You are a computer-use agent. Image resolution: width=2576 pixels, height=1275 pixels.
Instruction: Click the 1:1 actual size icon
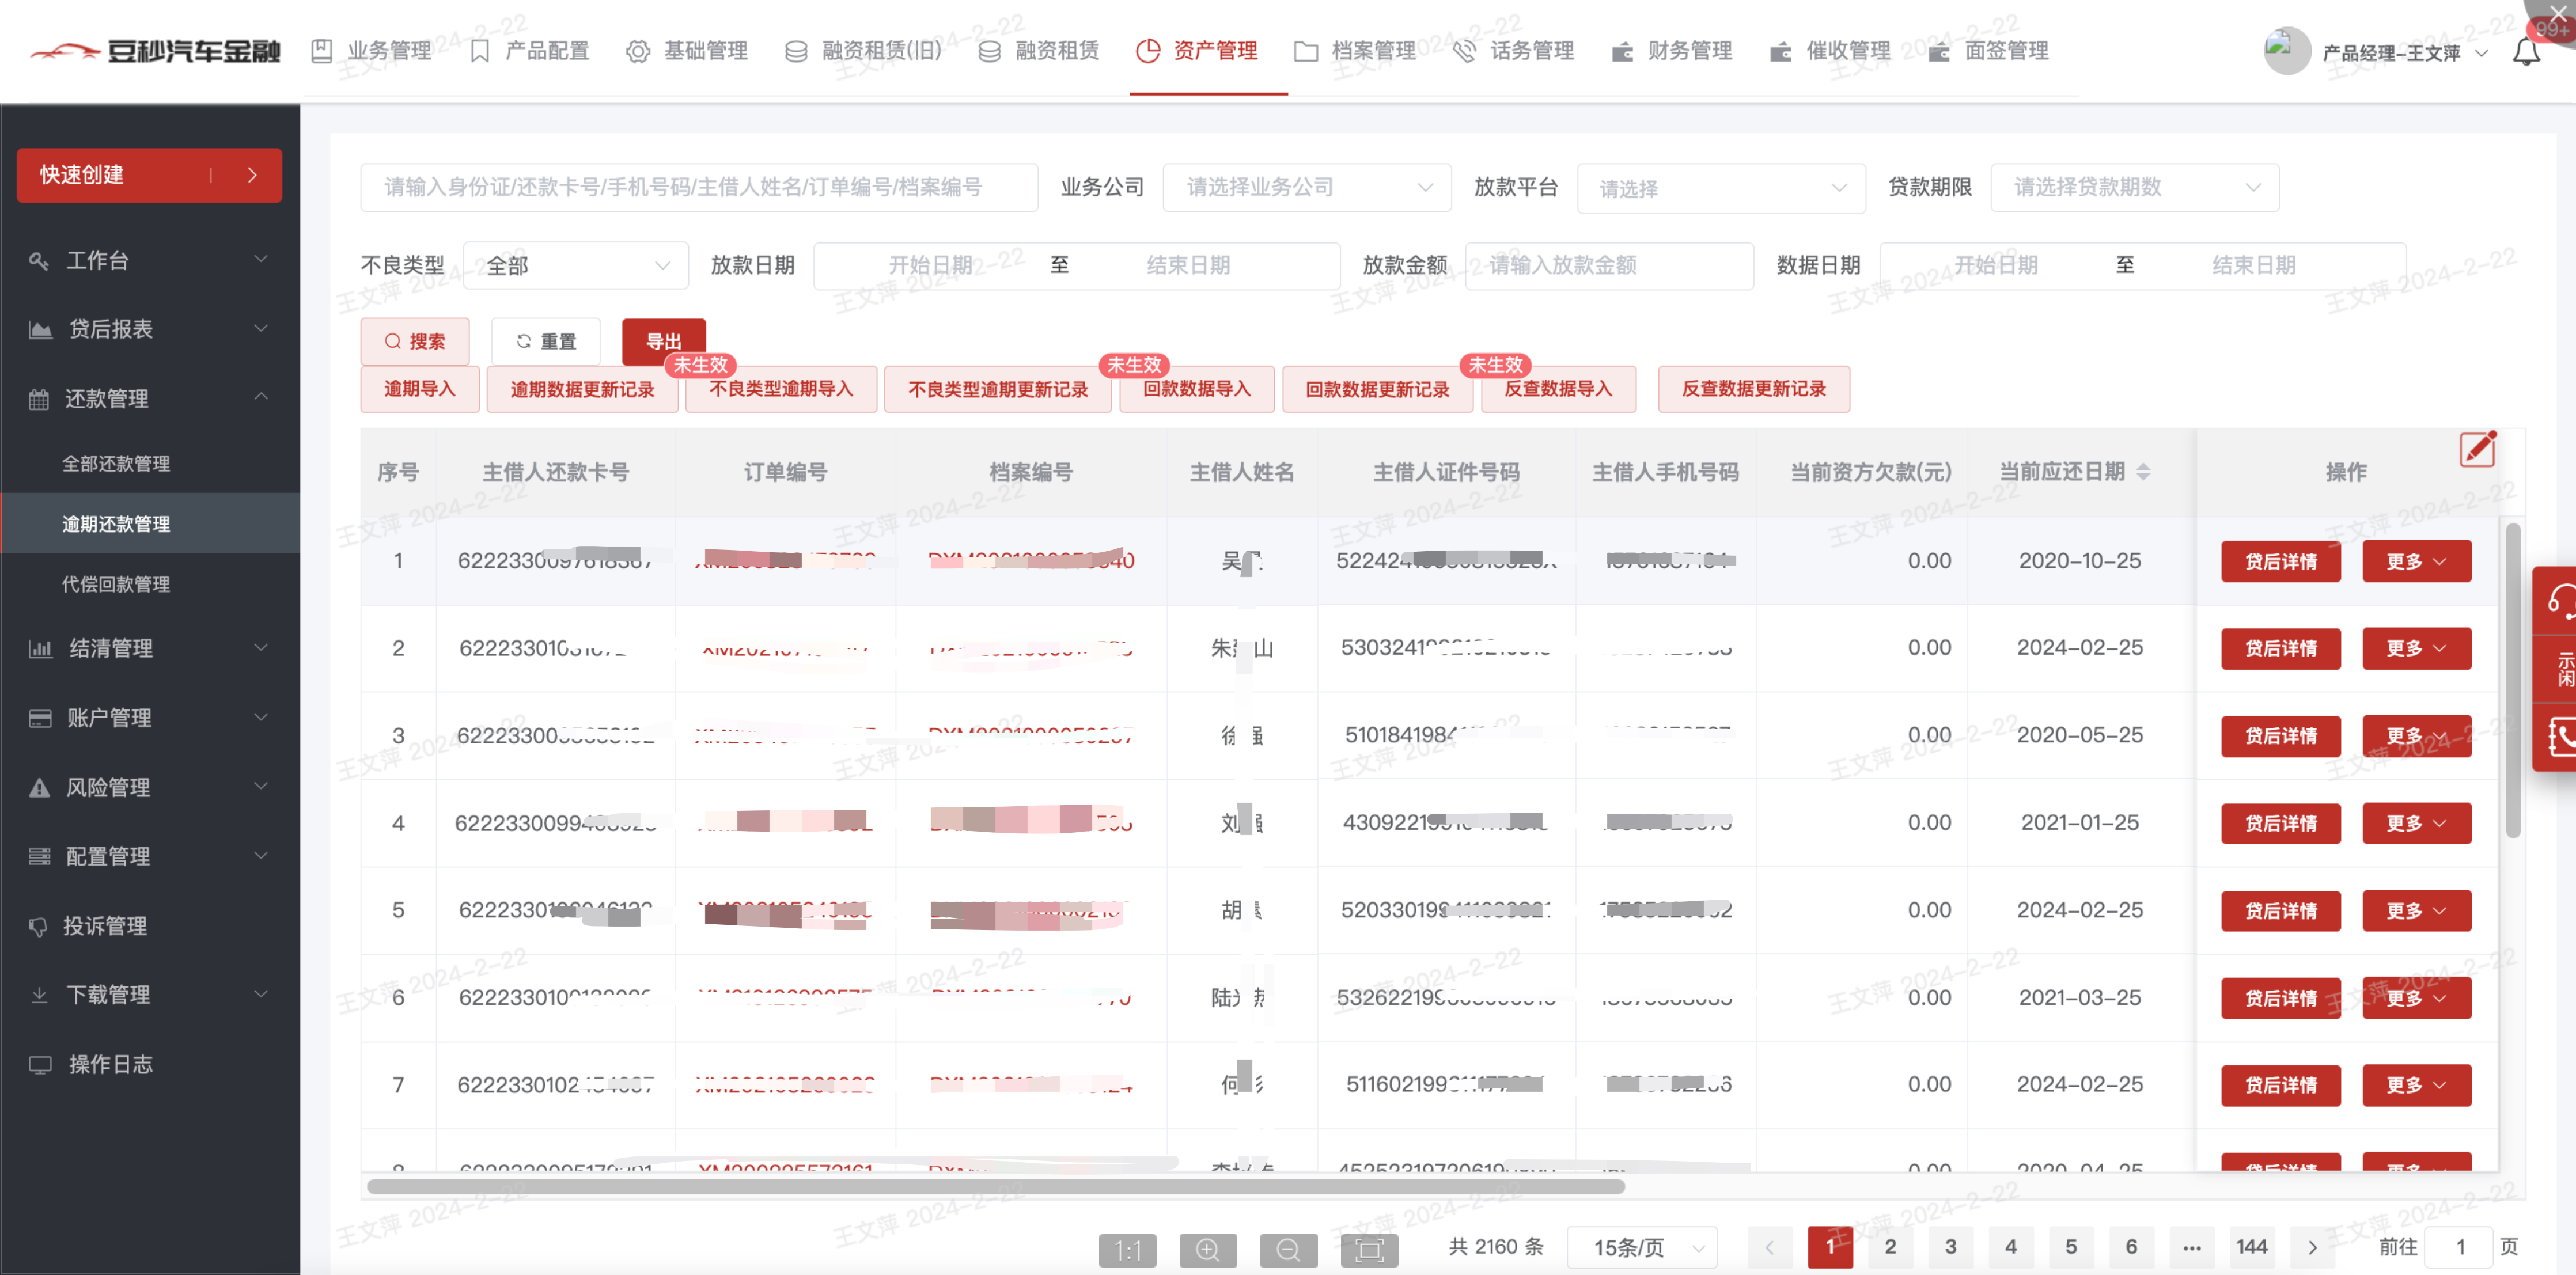[1127, 1249]
